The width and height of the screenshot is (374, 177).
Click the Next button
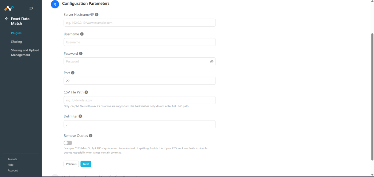coord(86,164)
